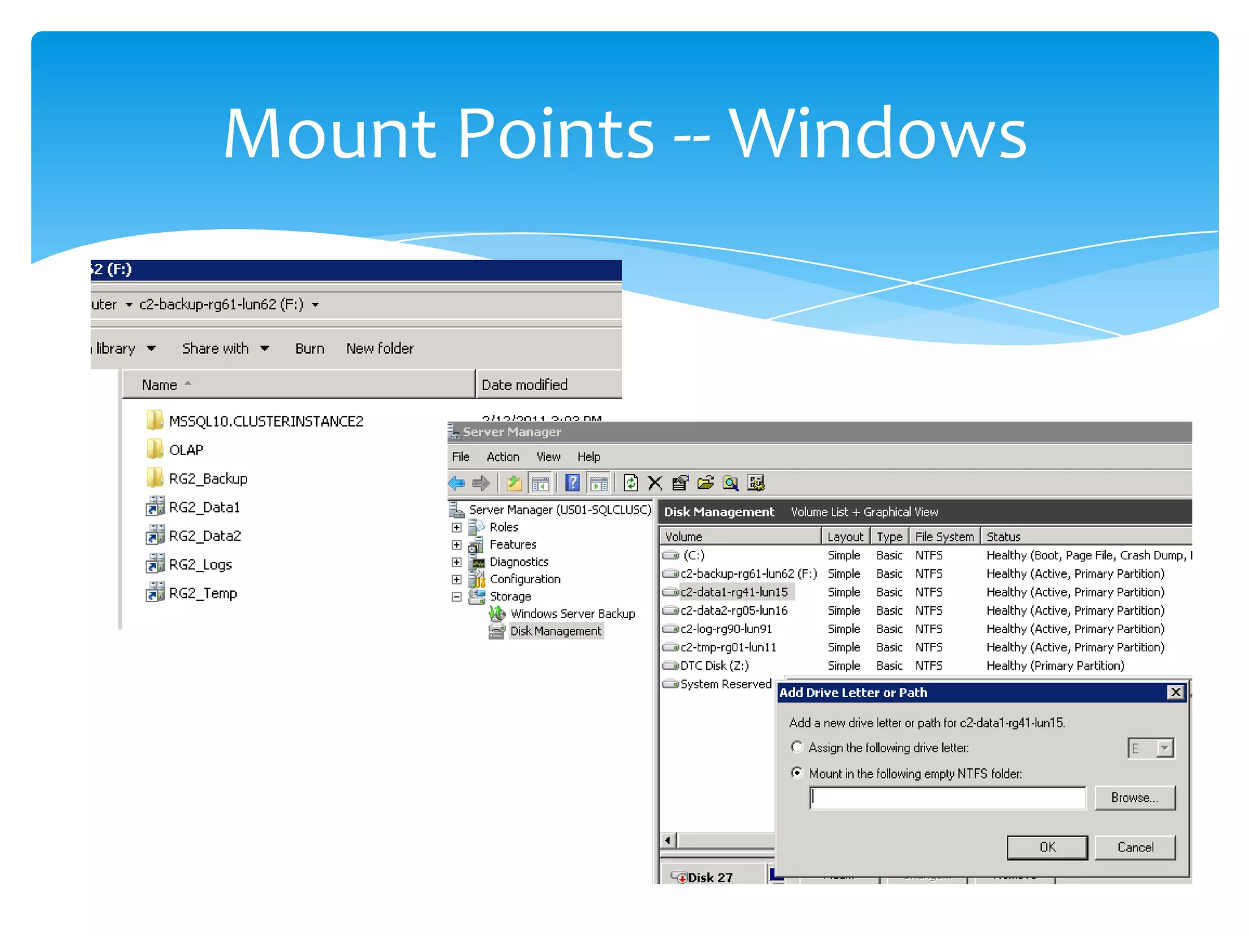This screenshot has height=936, width=1249.
Task: Click the left arrow on horizontal scrollbar
Action: click(668, 841)
